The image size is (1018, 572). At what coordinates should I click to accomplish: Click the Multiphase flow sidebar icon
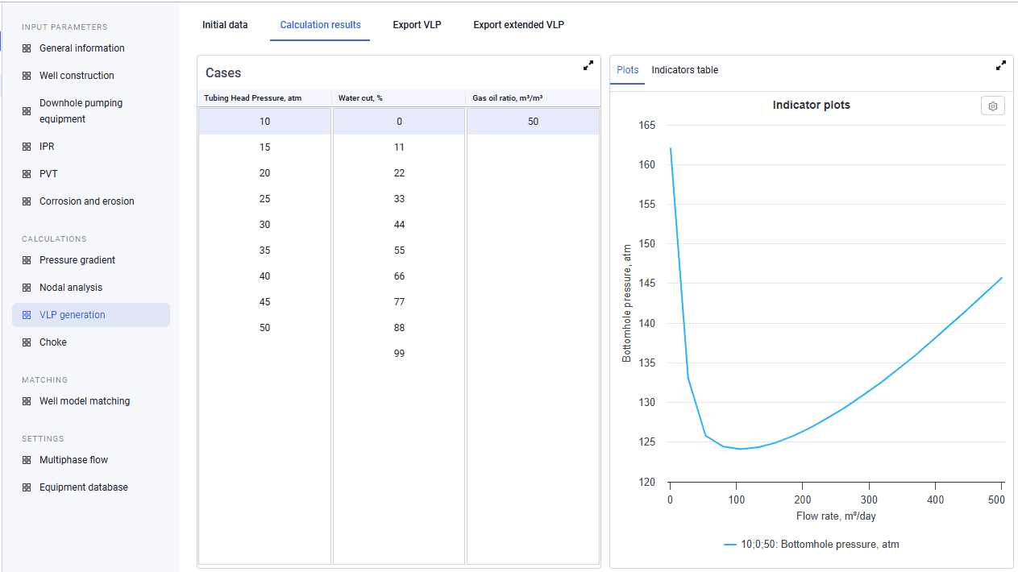[27, 460]
